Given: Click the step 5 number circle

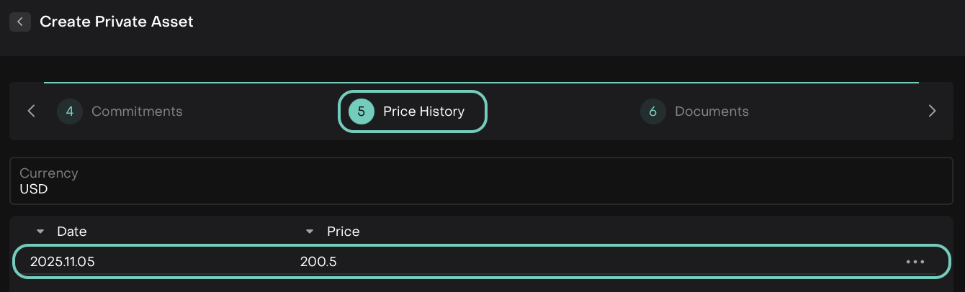Looking at the screenshot, I should 362,111.
